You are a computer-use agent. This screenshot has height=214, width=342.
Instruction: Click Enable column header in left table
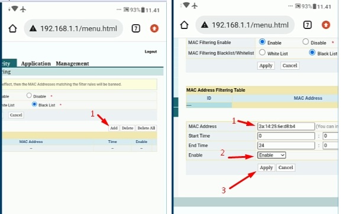click(141, 142)
